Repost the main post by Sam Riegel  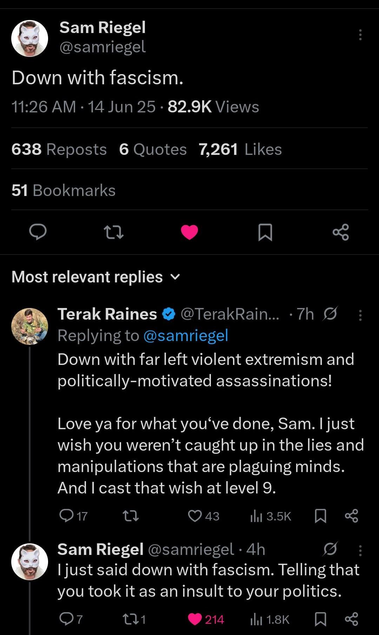pos(114,232)
